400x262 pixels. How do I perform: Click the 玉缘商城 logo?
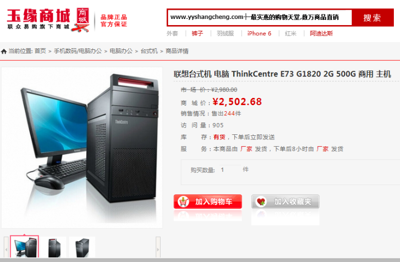[x=48, y=19]
